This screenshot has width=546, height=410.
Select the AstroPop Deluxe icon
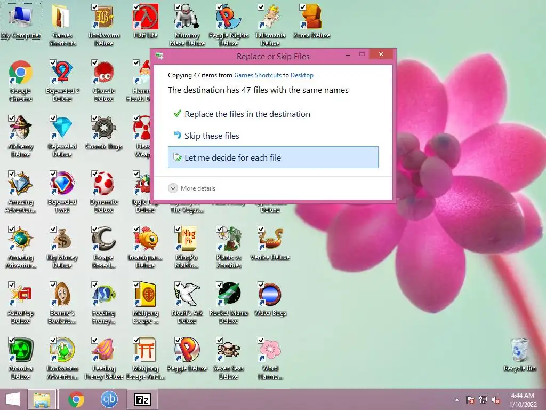21,295
